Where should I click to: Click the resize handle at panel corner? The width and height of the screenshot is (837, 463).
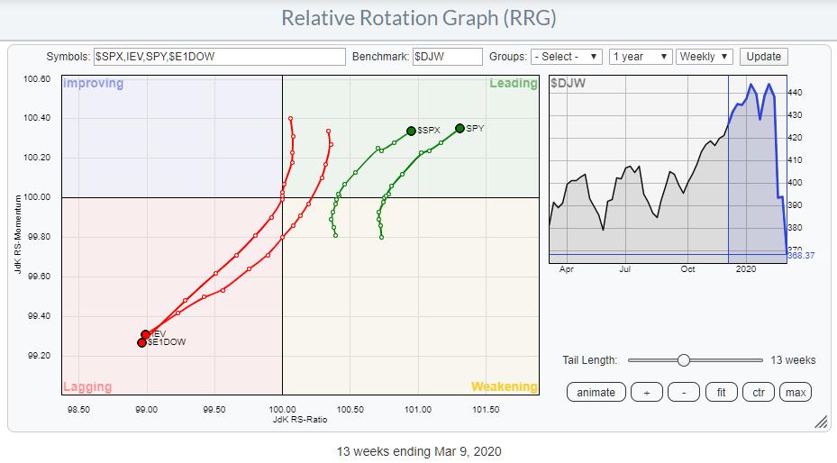coord(820,422)
